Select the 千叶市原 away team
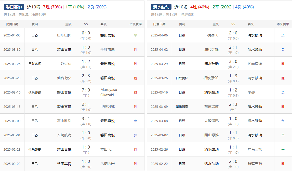 click(108, 49)
